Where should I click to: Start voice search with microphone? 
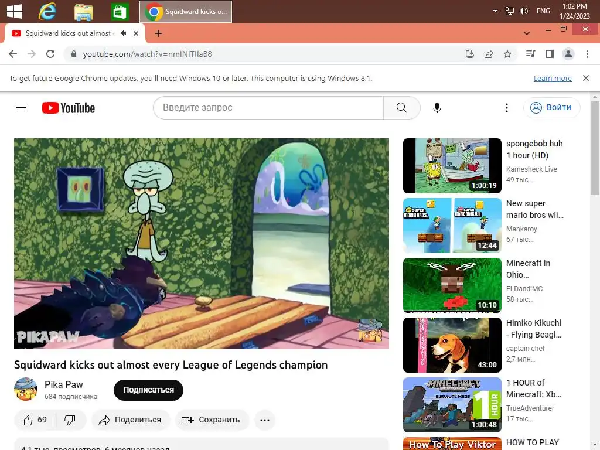tap(437, 108)
